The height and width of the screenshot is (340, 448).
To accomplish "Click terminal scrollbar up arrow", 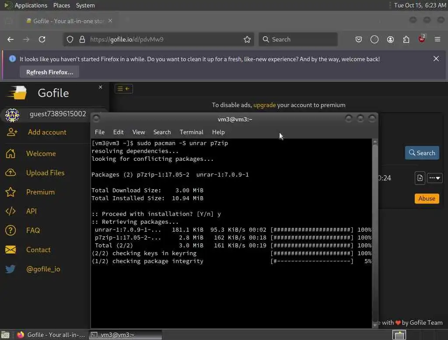I will 375,141.
